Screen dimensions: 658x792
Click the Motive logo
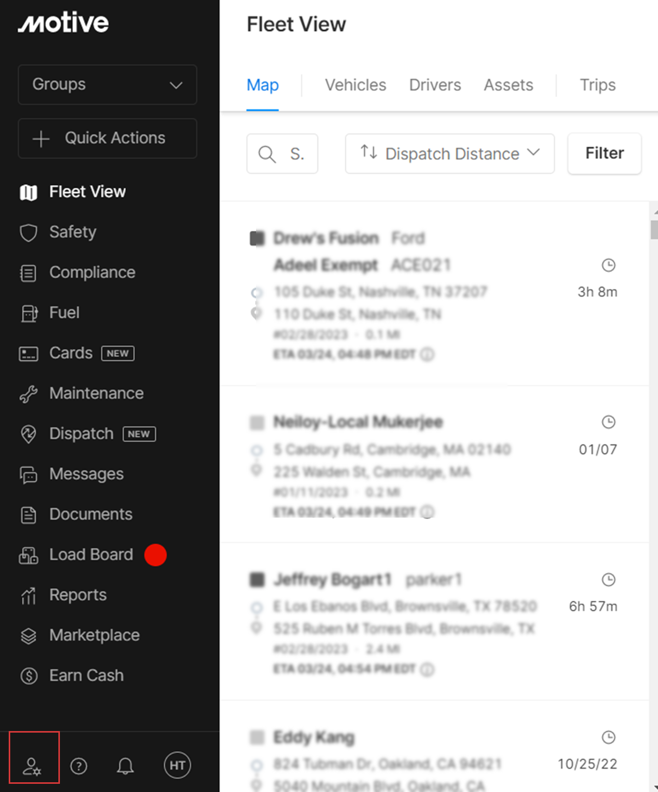63,23
